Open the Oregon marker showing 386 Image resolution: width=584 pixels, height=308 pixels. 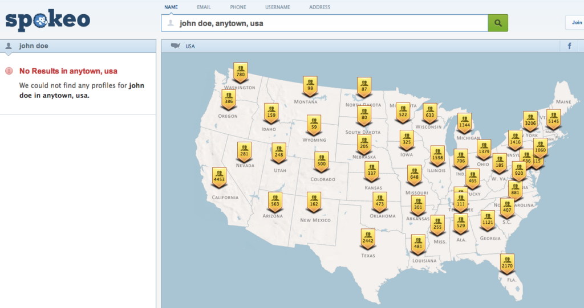229,100
